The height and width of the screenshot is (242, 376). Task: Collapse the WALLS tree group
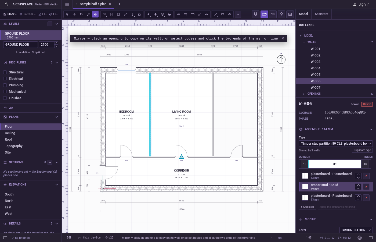pos(304,42)
